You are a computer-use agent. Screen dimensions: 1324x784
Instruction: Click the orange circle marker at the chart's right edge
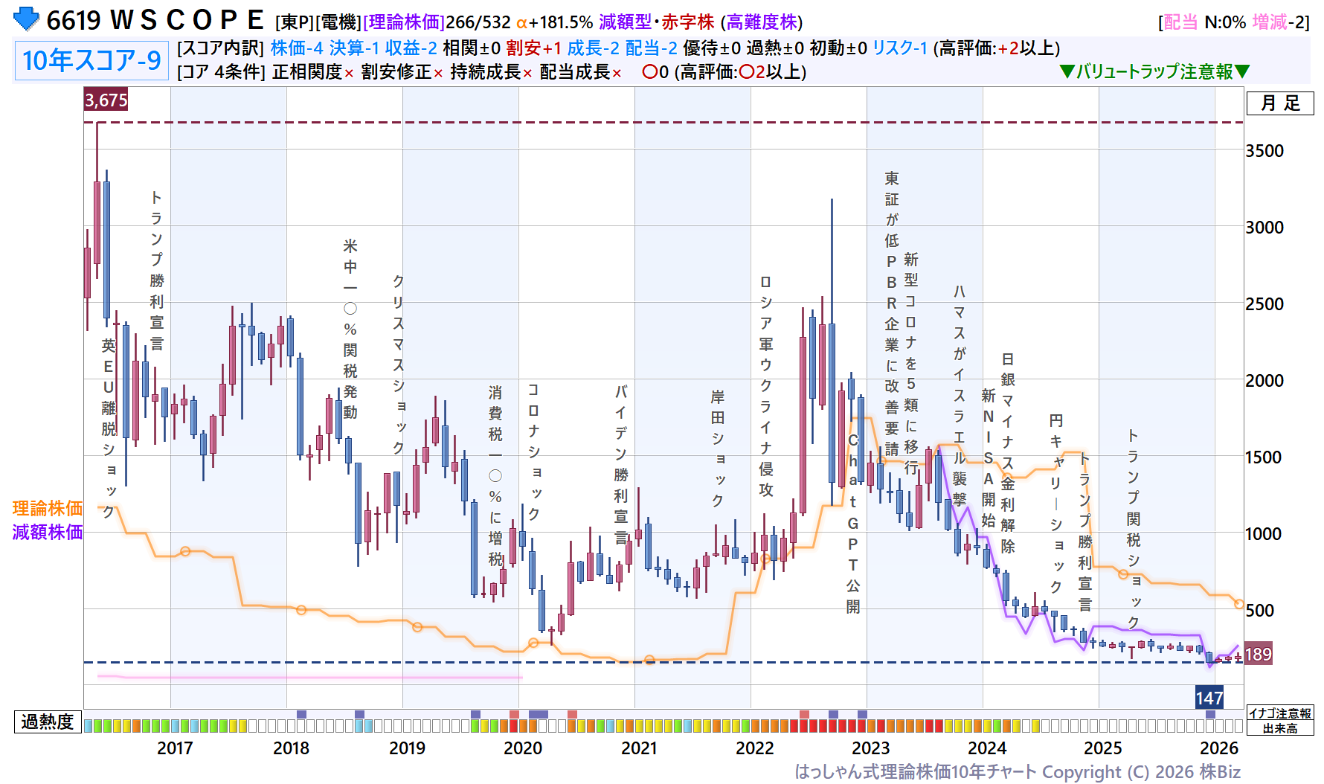pyautogui.click(x=1239, y=604)
